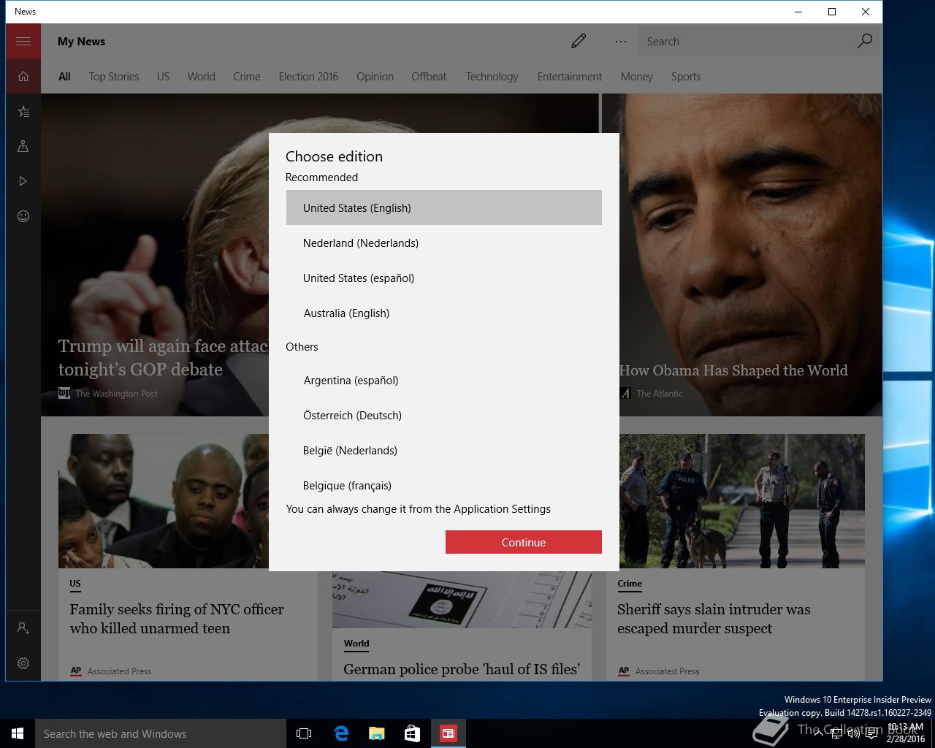Choose Australia (English) edition
935x748 pixels.
(444, 313)
